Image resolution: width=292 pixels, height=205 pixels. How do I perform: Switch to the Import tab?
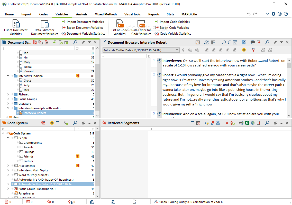(26, 14)
